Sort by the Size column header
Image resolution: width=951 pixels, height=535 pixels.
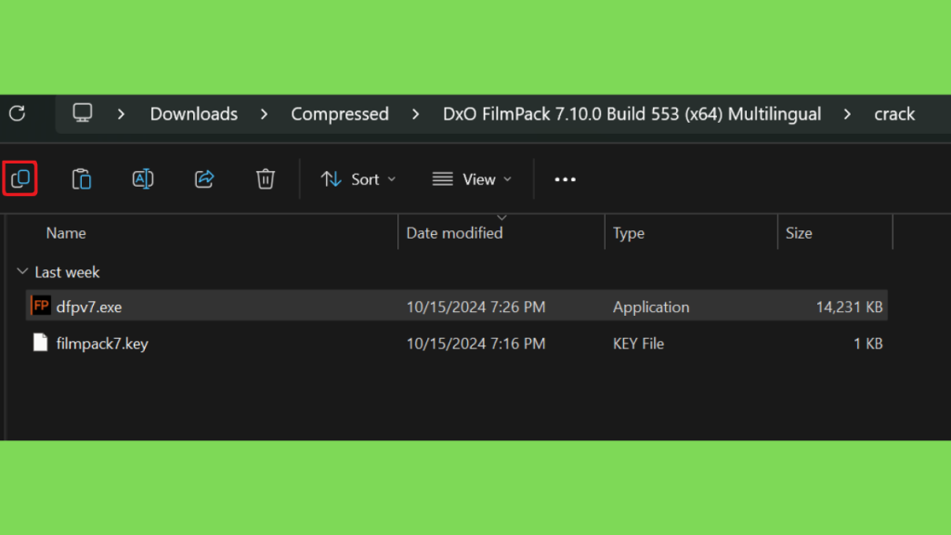[799, 233]
